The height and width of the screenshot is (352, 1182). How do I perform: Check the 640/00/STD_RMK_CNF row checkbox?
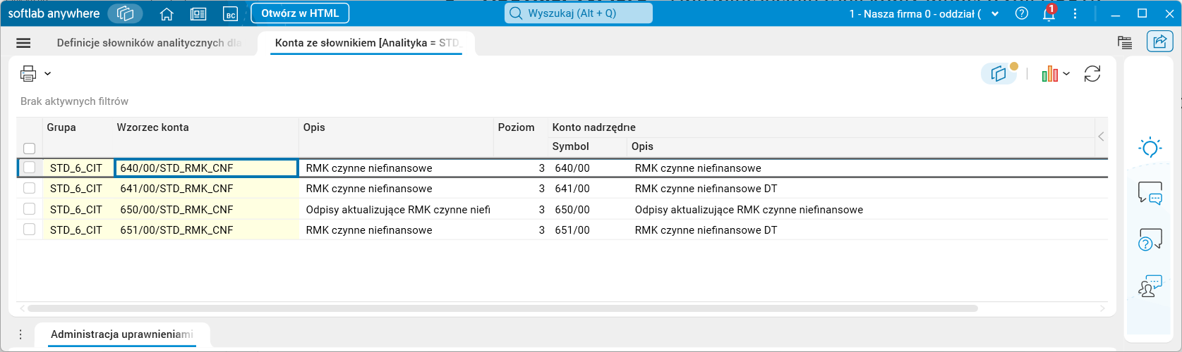29,168
